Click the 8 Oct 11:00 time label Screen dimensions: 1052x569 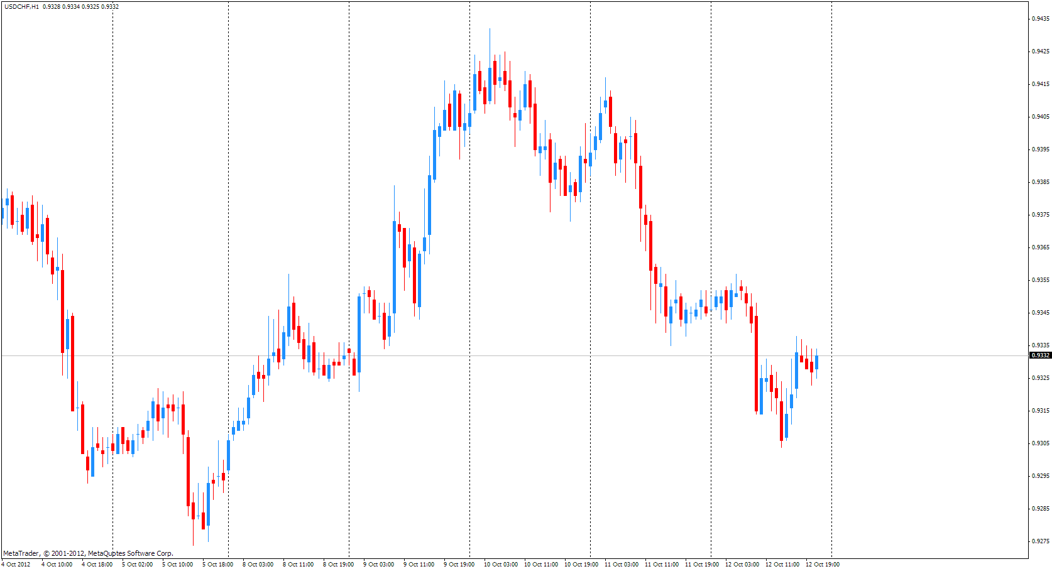coord(298,565)
